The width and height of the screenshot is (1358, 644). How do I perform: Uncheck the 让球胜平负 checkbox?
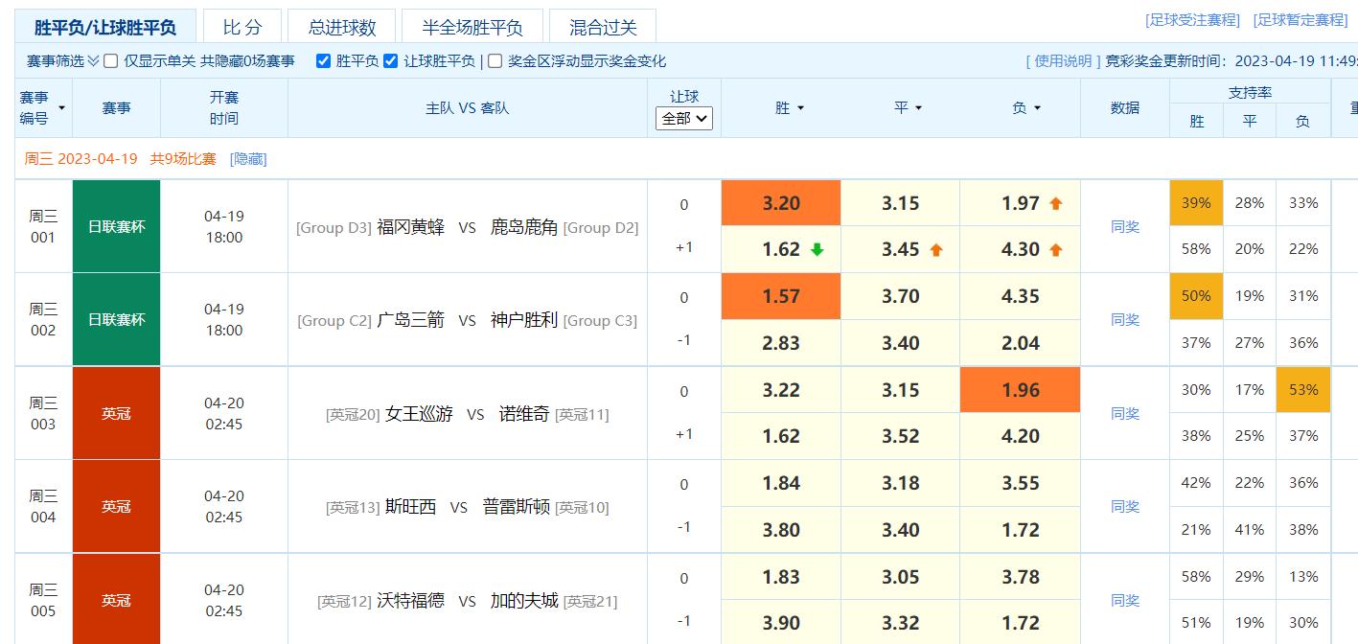pos(390,60)
